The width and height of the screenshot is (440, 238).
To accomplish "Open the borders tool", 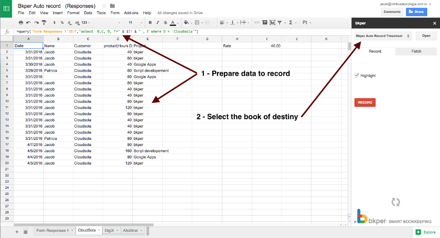I will [198, 22].
